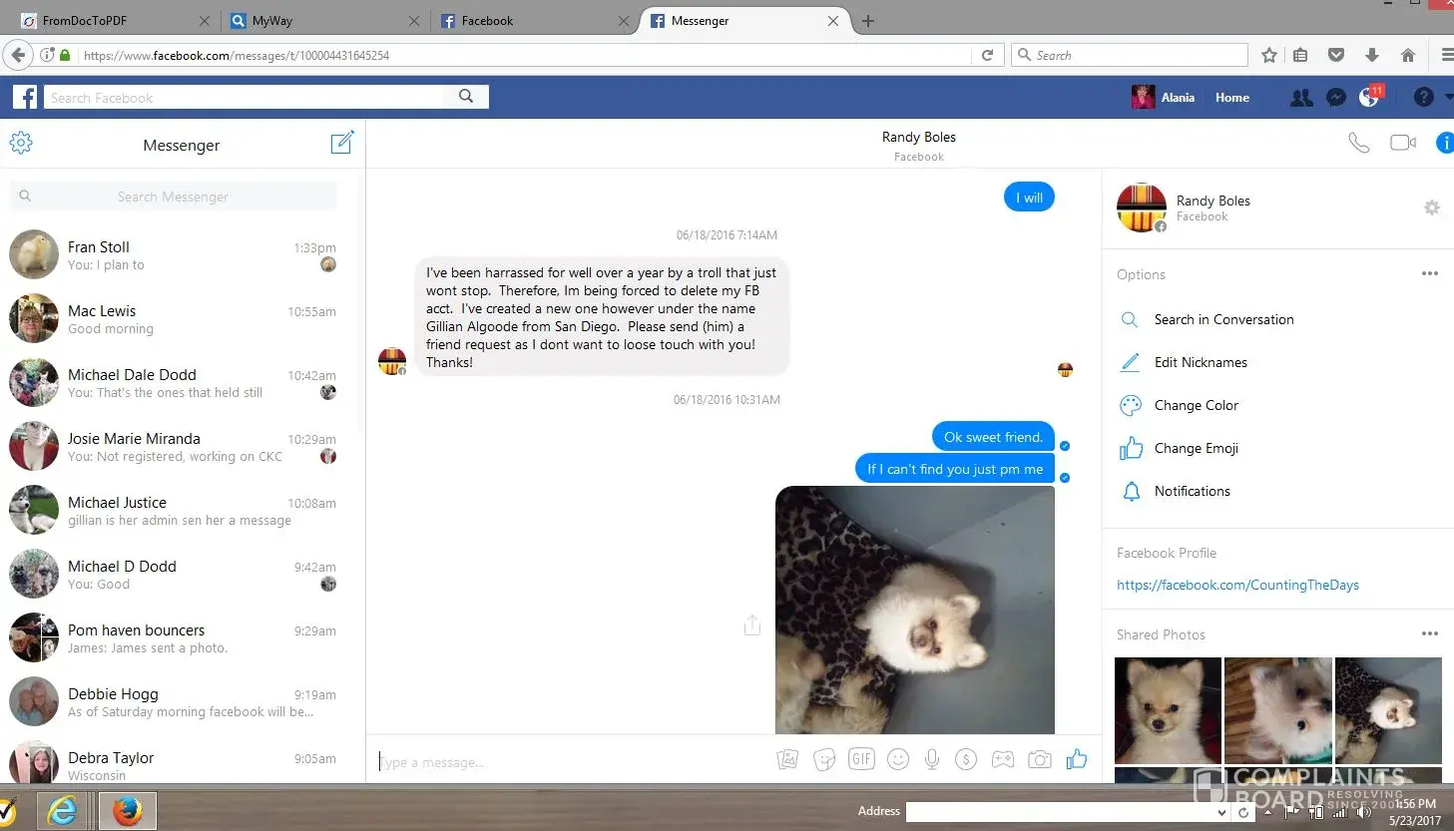Screen dimensions: 1454x831
Task: Click the Facebook logo in the blue bar
Action: [25, 97]
